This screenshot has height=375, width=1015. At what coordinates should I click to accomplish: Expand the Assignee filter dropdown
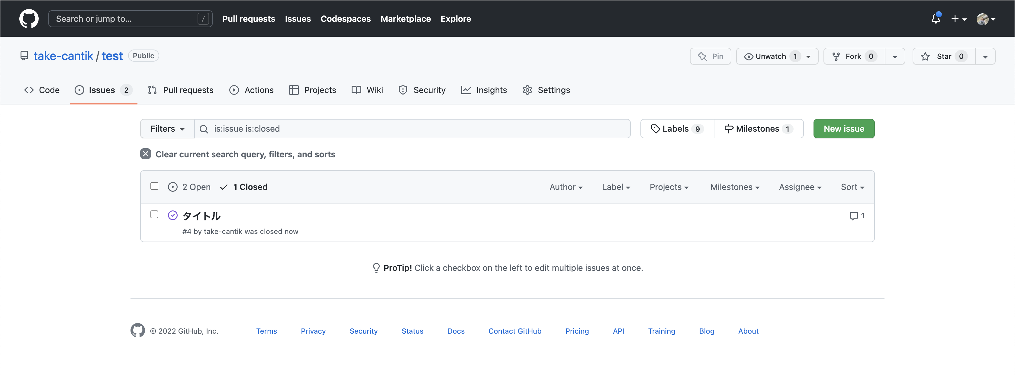[x=800, y=187]
